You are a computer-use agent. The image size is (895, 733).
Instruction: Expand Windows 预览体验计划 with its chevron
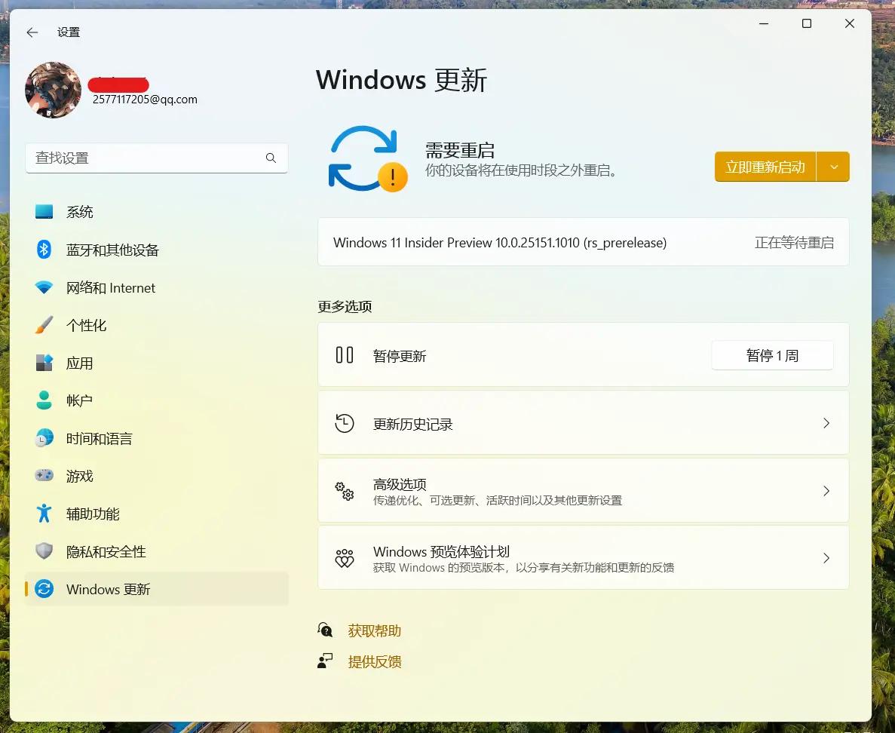coord(826,558)
